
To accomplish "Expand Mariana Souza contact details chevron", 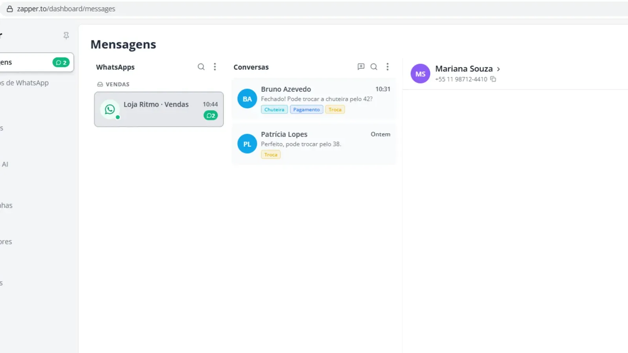I will [x=498, y=69].
